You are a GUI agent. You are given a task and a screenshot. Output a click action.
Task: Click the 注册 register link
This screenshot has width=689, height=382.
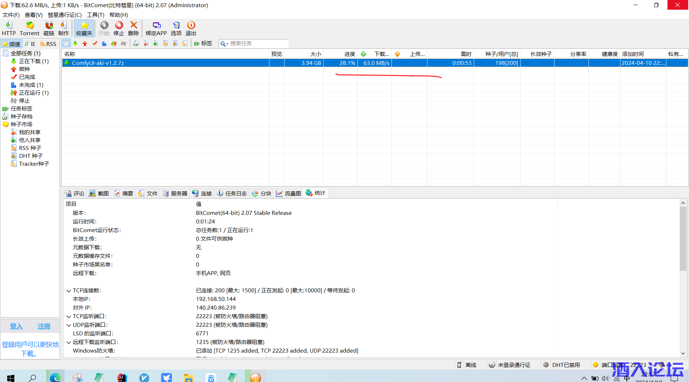point(44,326)
